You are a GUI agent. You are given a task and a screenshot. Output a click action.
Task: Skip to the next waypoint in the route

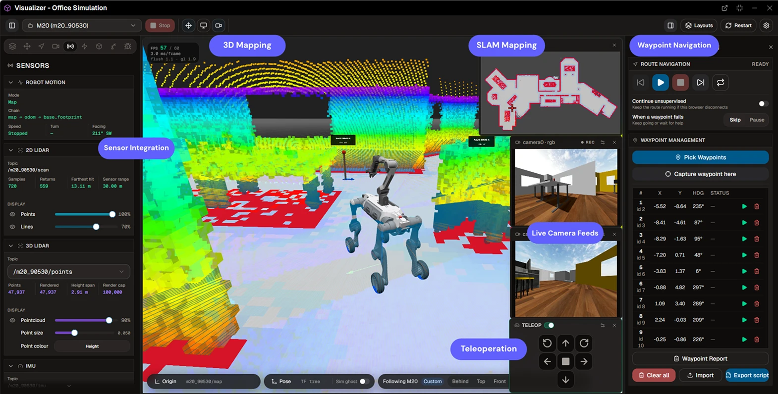click(x=700, y=83)
